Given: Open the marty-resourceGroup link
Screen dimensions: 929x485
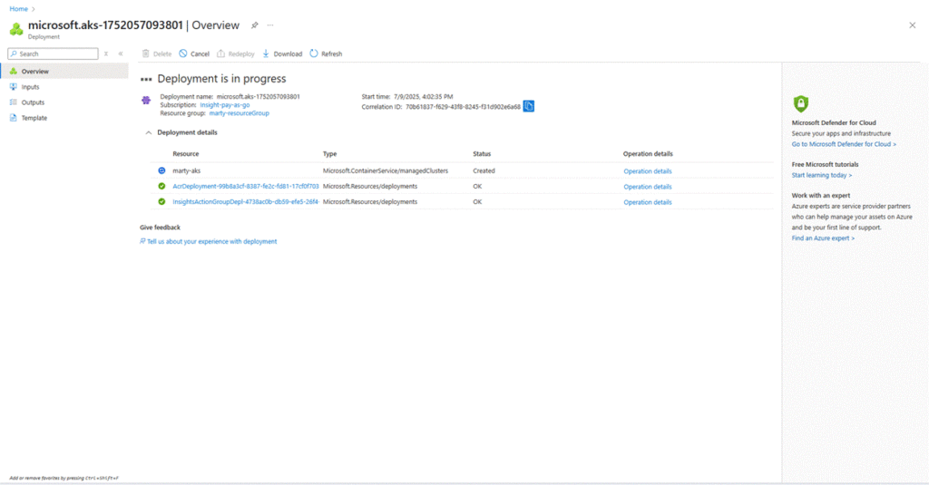Looking at the screenshot, I should [239, 113].
